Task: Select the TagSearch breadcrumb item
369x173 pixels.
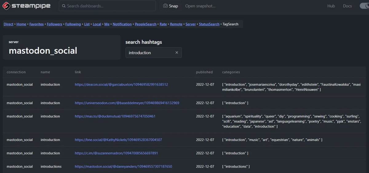Action: coord(230,24)
